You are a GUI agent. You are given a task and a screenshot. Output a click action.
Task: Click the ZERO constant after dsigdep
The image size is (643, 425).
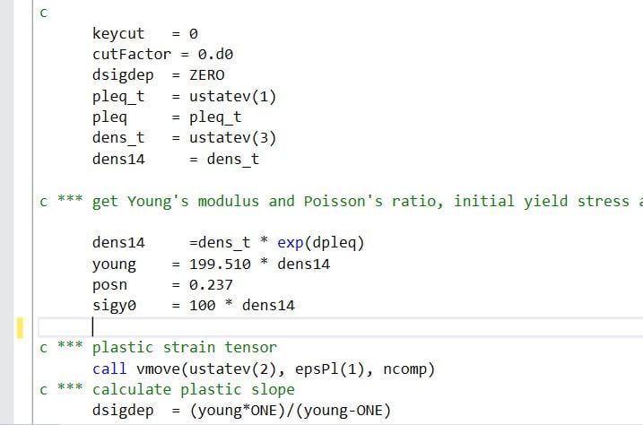[206, 75]
